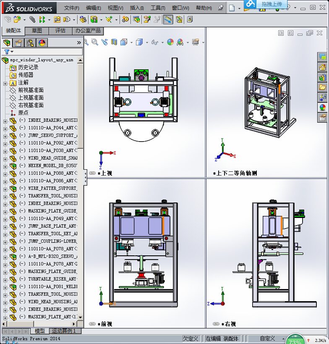Open the tree filter dropdown arrow
This screenshot has width=329, height=344.
click(12, 52)
